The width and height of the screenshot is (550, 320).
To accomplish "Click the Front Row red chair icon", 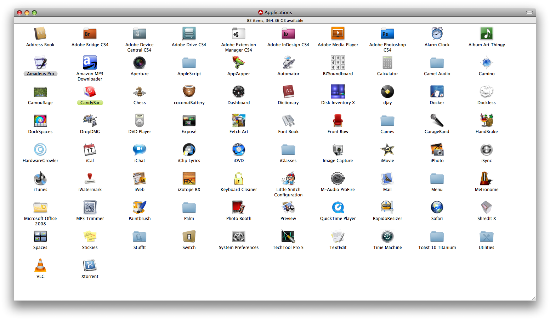I will 338,120.
